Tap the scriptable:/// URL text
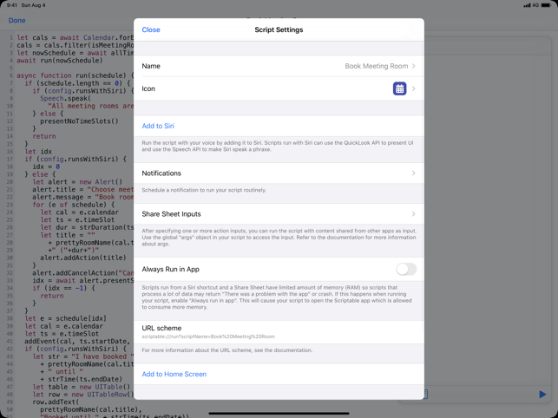The width and height of the screenshot is (558, 418). (208, 336)
